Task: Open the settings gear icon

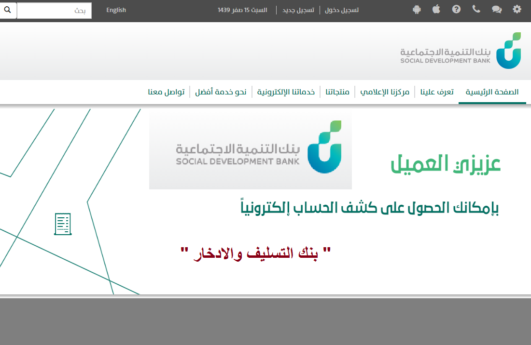Action: click(x=517, y=10)
